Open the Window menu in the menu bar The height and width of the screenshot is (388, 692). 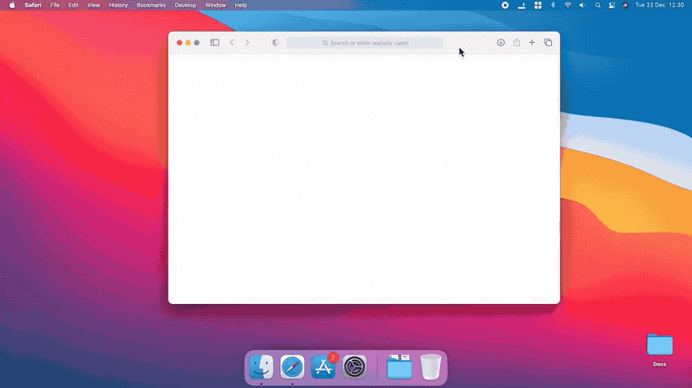(x=216, y=5)
